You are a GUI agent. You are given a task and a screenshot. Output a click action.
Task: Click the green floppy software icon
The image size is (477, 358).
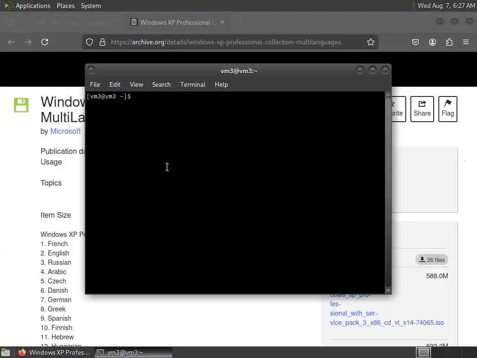point(21,105)
